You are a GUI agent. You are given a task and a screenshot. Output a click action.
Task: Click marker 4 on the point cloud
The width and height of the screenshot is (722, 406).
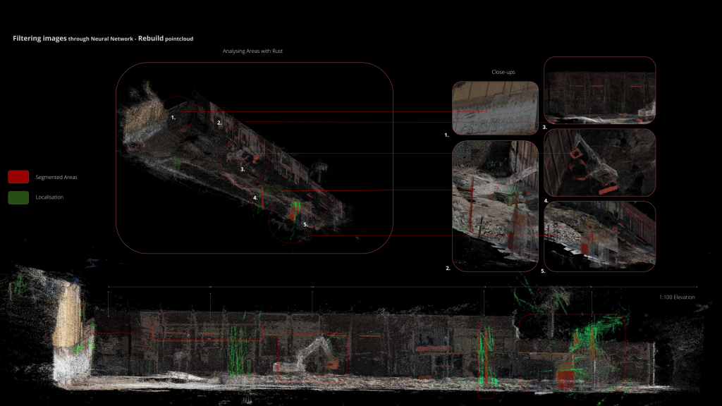click(x=256, y=196)
